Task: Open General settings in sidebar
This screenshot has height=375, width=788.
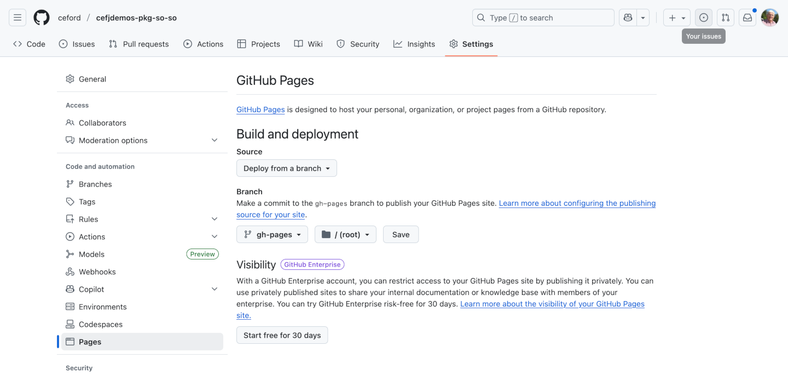Action: click(x=142, y=79)
